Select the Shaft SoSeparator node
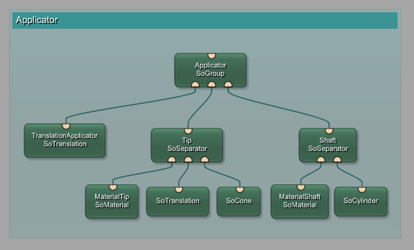 [x=328, y=145]
